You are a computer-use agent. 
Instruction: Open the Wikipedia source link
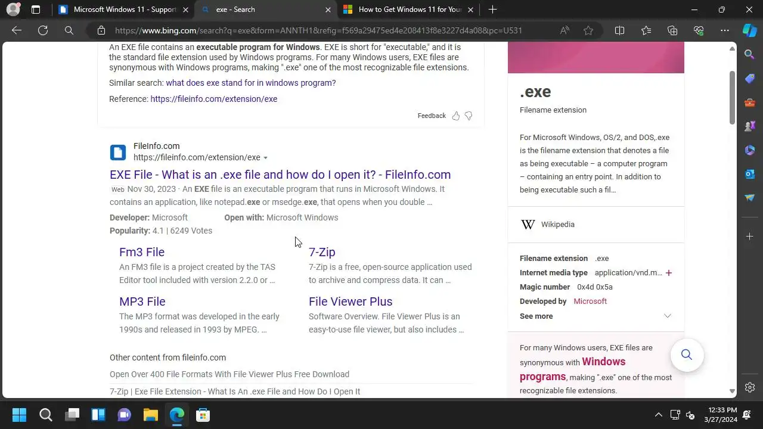(x=558, y=225)
